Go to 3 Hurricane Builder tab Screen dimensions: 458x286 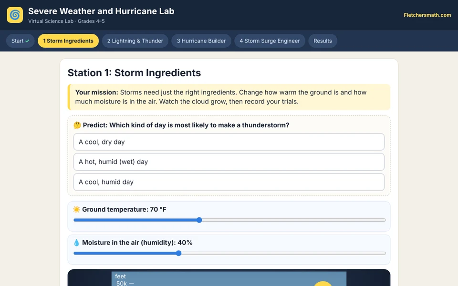[x=201, y=41]
